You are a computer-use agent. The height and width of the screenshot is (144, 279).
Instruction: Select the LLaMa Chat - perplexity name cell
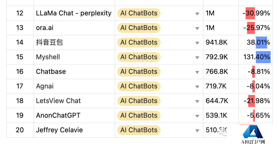point(74,13)
